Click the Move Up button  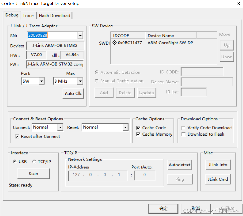(x=227, y=45)
